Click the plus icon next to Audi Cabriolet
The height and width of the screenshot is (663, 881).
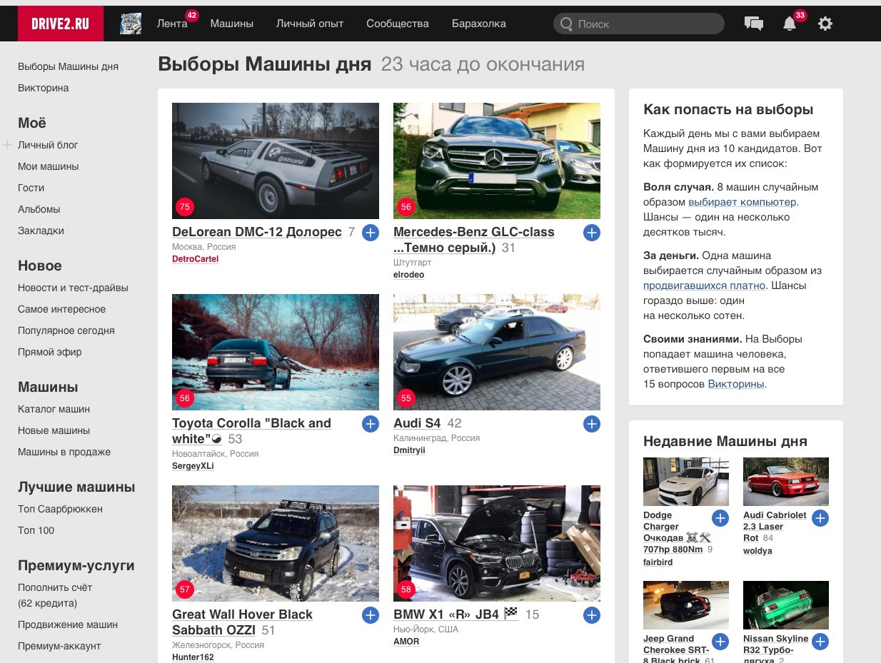point(820,518)
